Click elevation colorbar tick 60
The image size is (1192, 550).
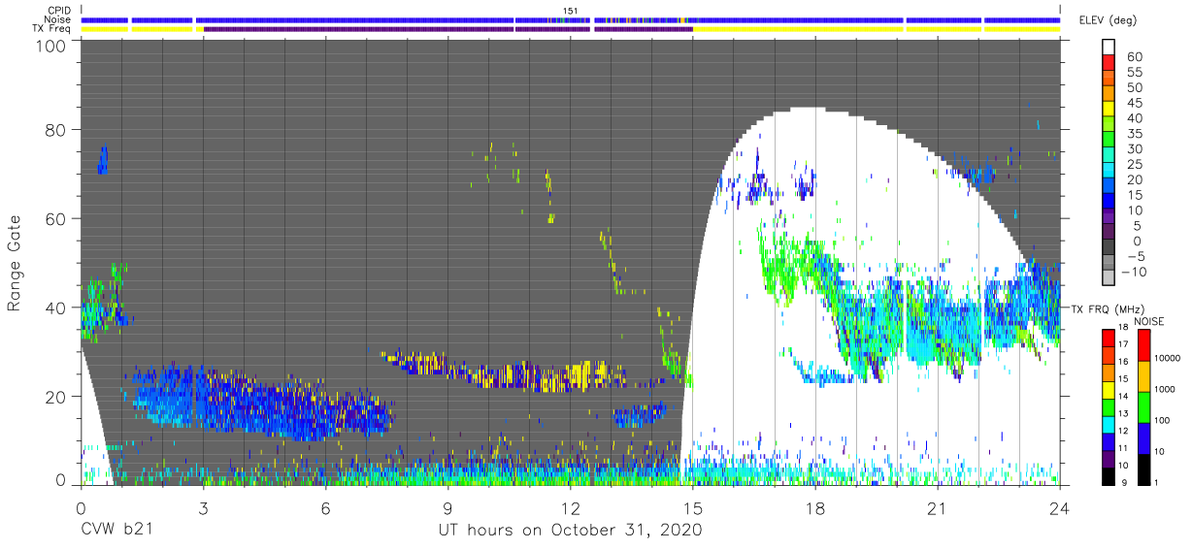click(x=1135, y=56)
